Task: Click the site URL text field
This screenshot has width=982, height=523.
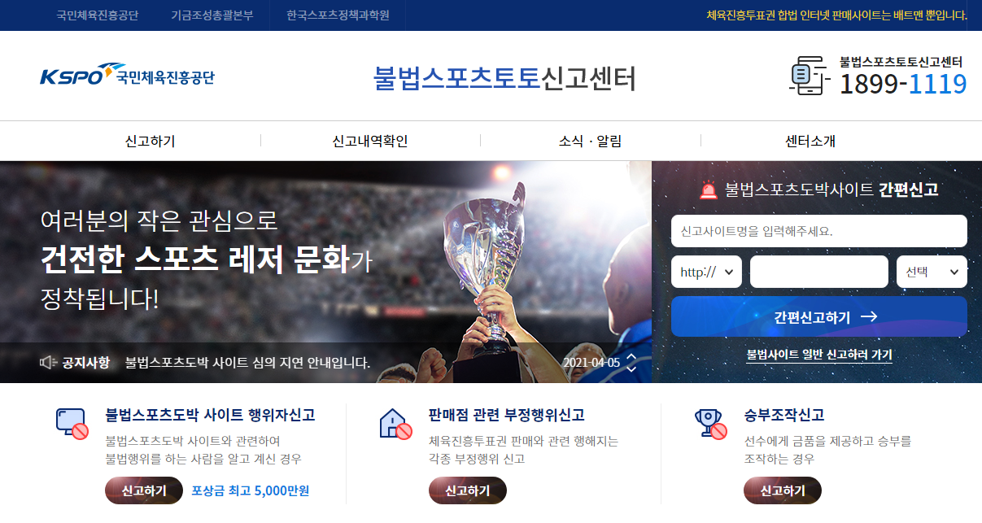Action: [x=819, y=272]
